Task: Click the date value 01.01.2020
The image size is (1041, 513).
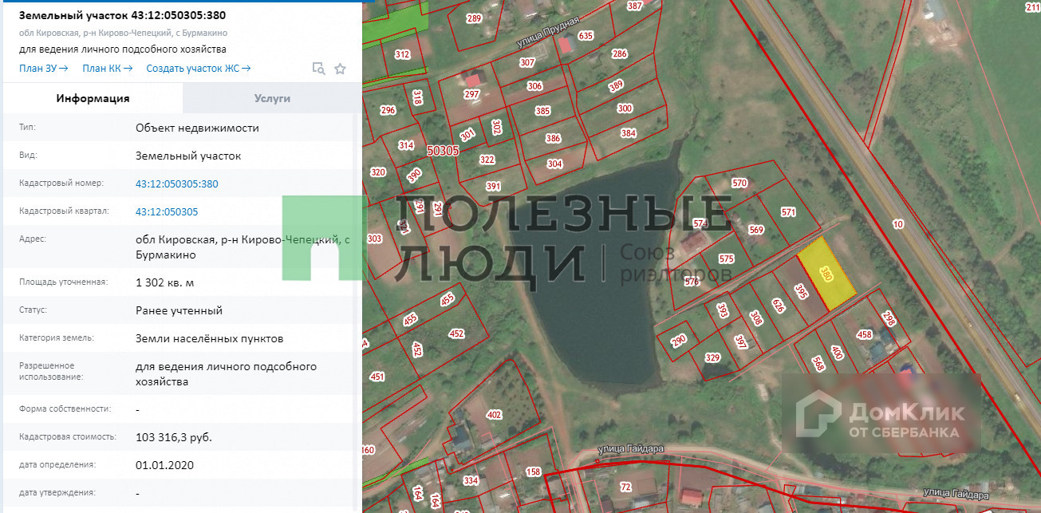Action: [x=164, y=465]
